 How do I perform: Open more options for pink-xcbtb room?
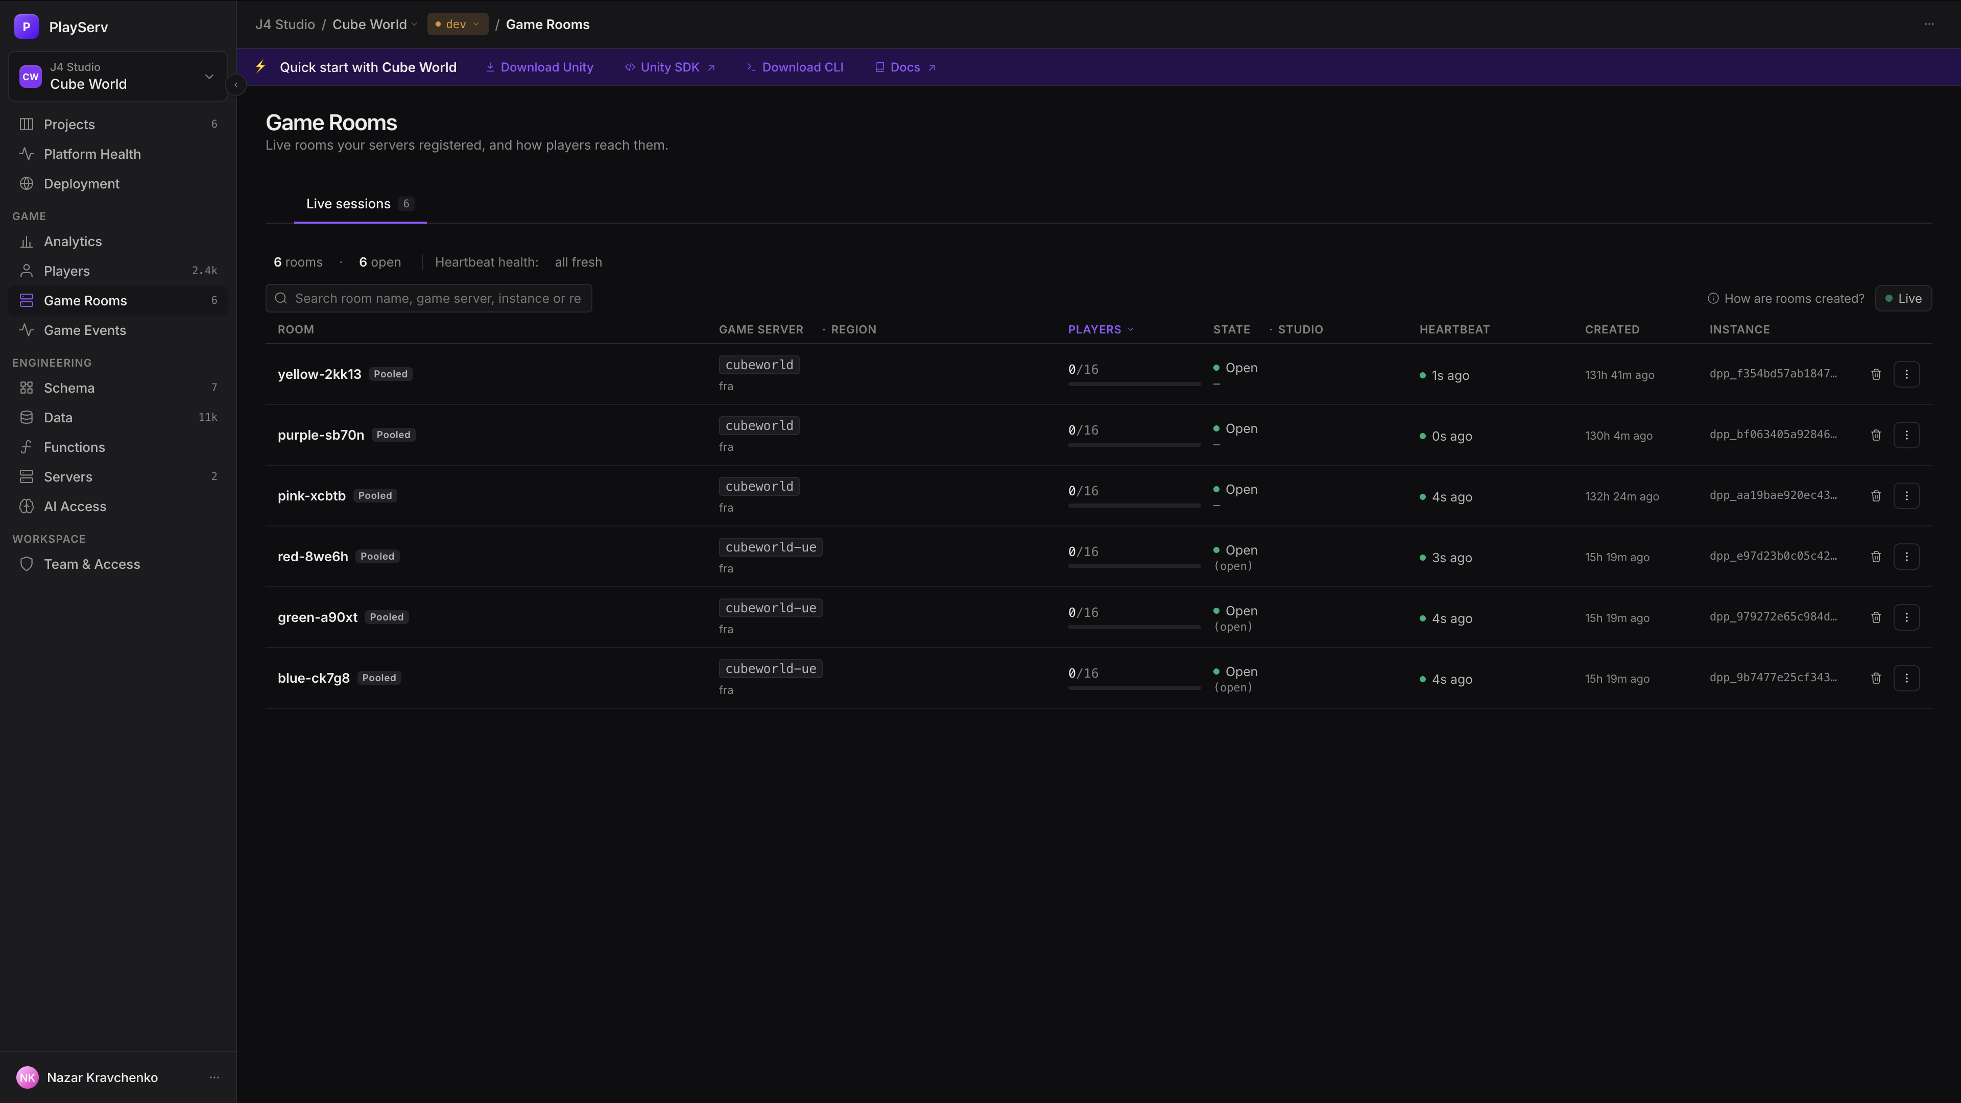click(1906, 495)
